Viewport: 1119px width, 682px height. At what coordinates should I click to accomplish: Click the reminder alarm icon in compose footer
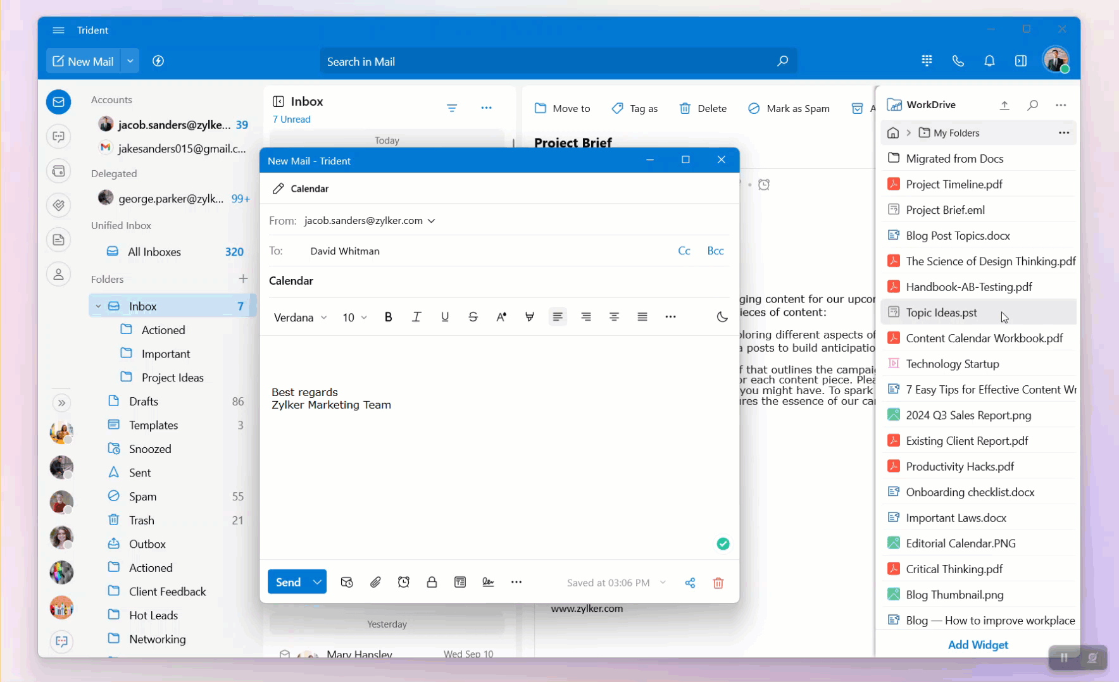(x=404, y=582)
